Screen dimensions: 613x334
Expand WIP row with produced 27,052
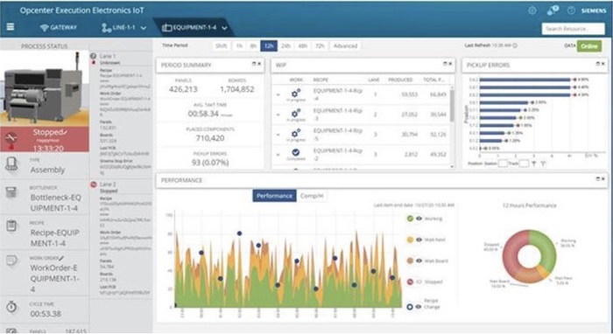click(x=278, y=115)
